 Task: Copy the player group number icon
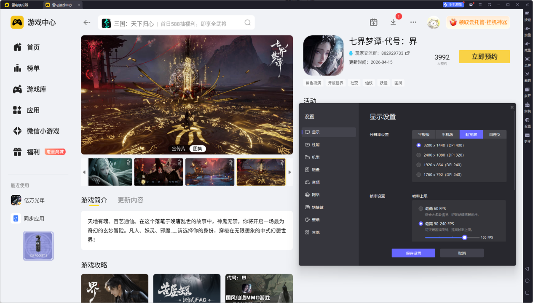click(x=407, y=53)
